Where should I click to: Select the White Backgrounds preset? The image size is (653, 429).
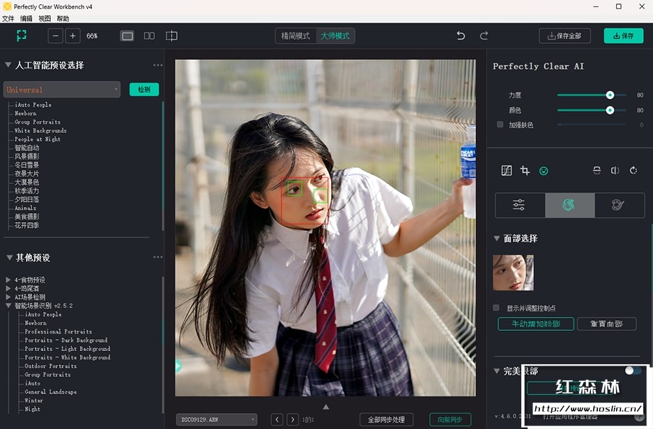pyautogui.click(x=40, y=131)
